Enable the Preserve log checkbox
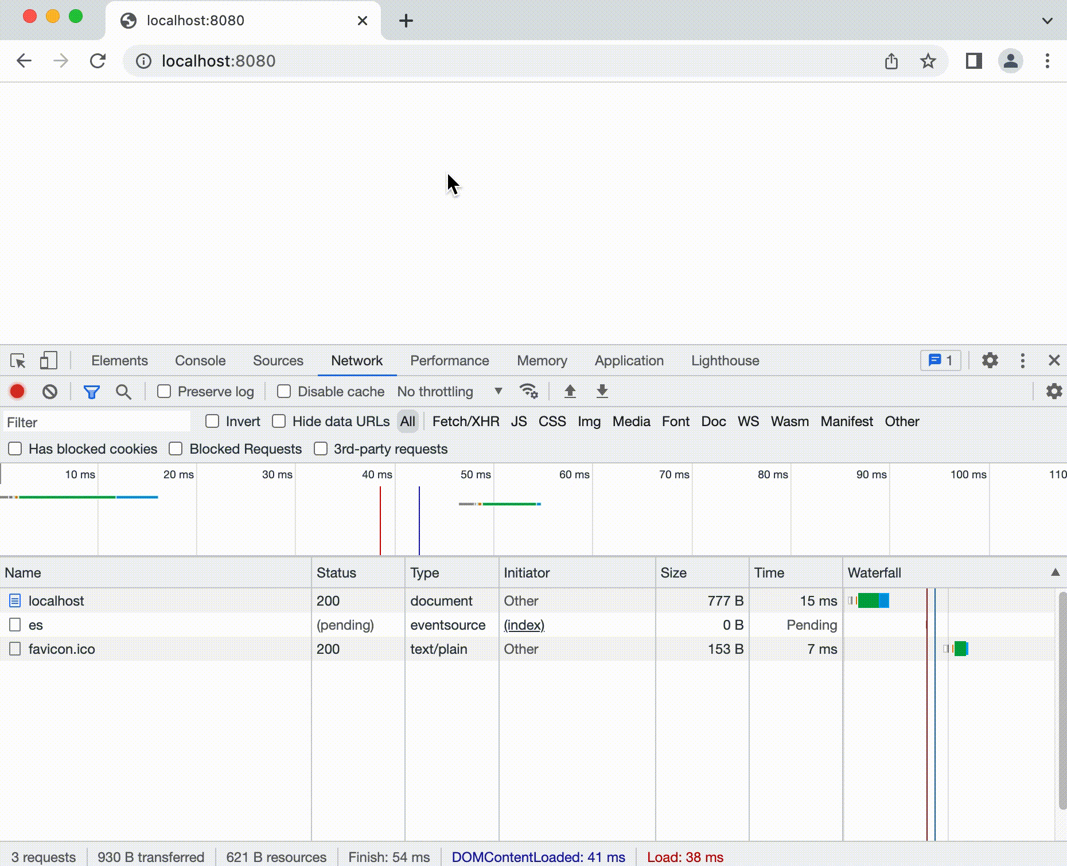The width and height of the screenshot is (1067, 866). point(164,392)
